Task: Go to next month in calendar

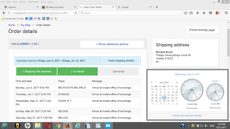Action: (177, 82)
